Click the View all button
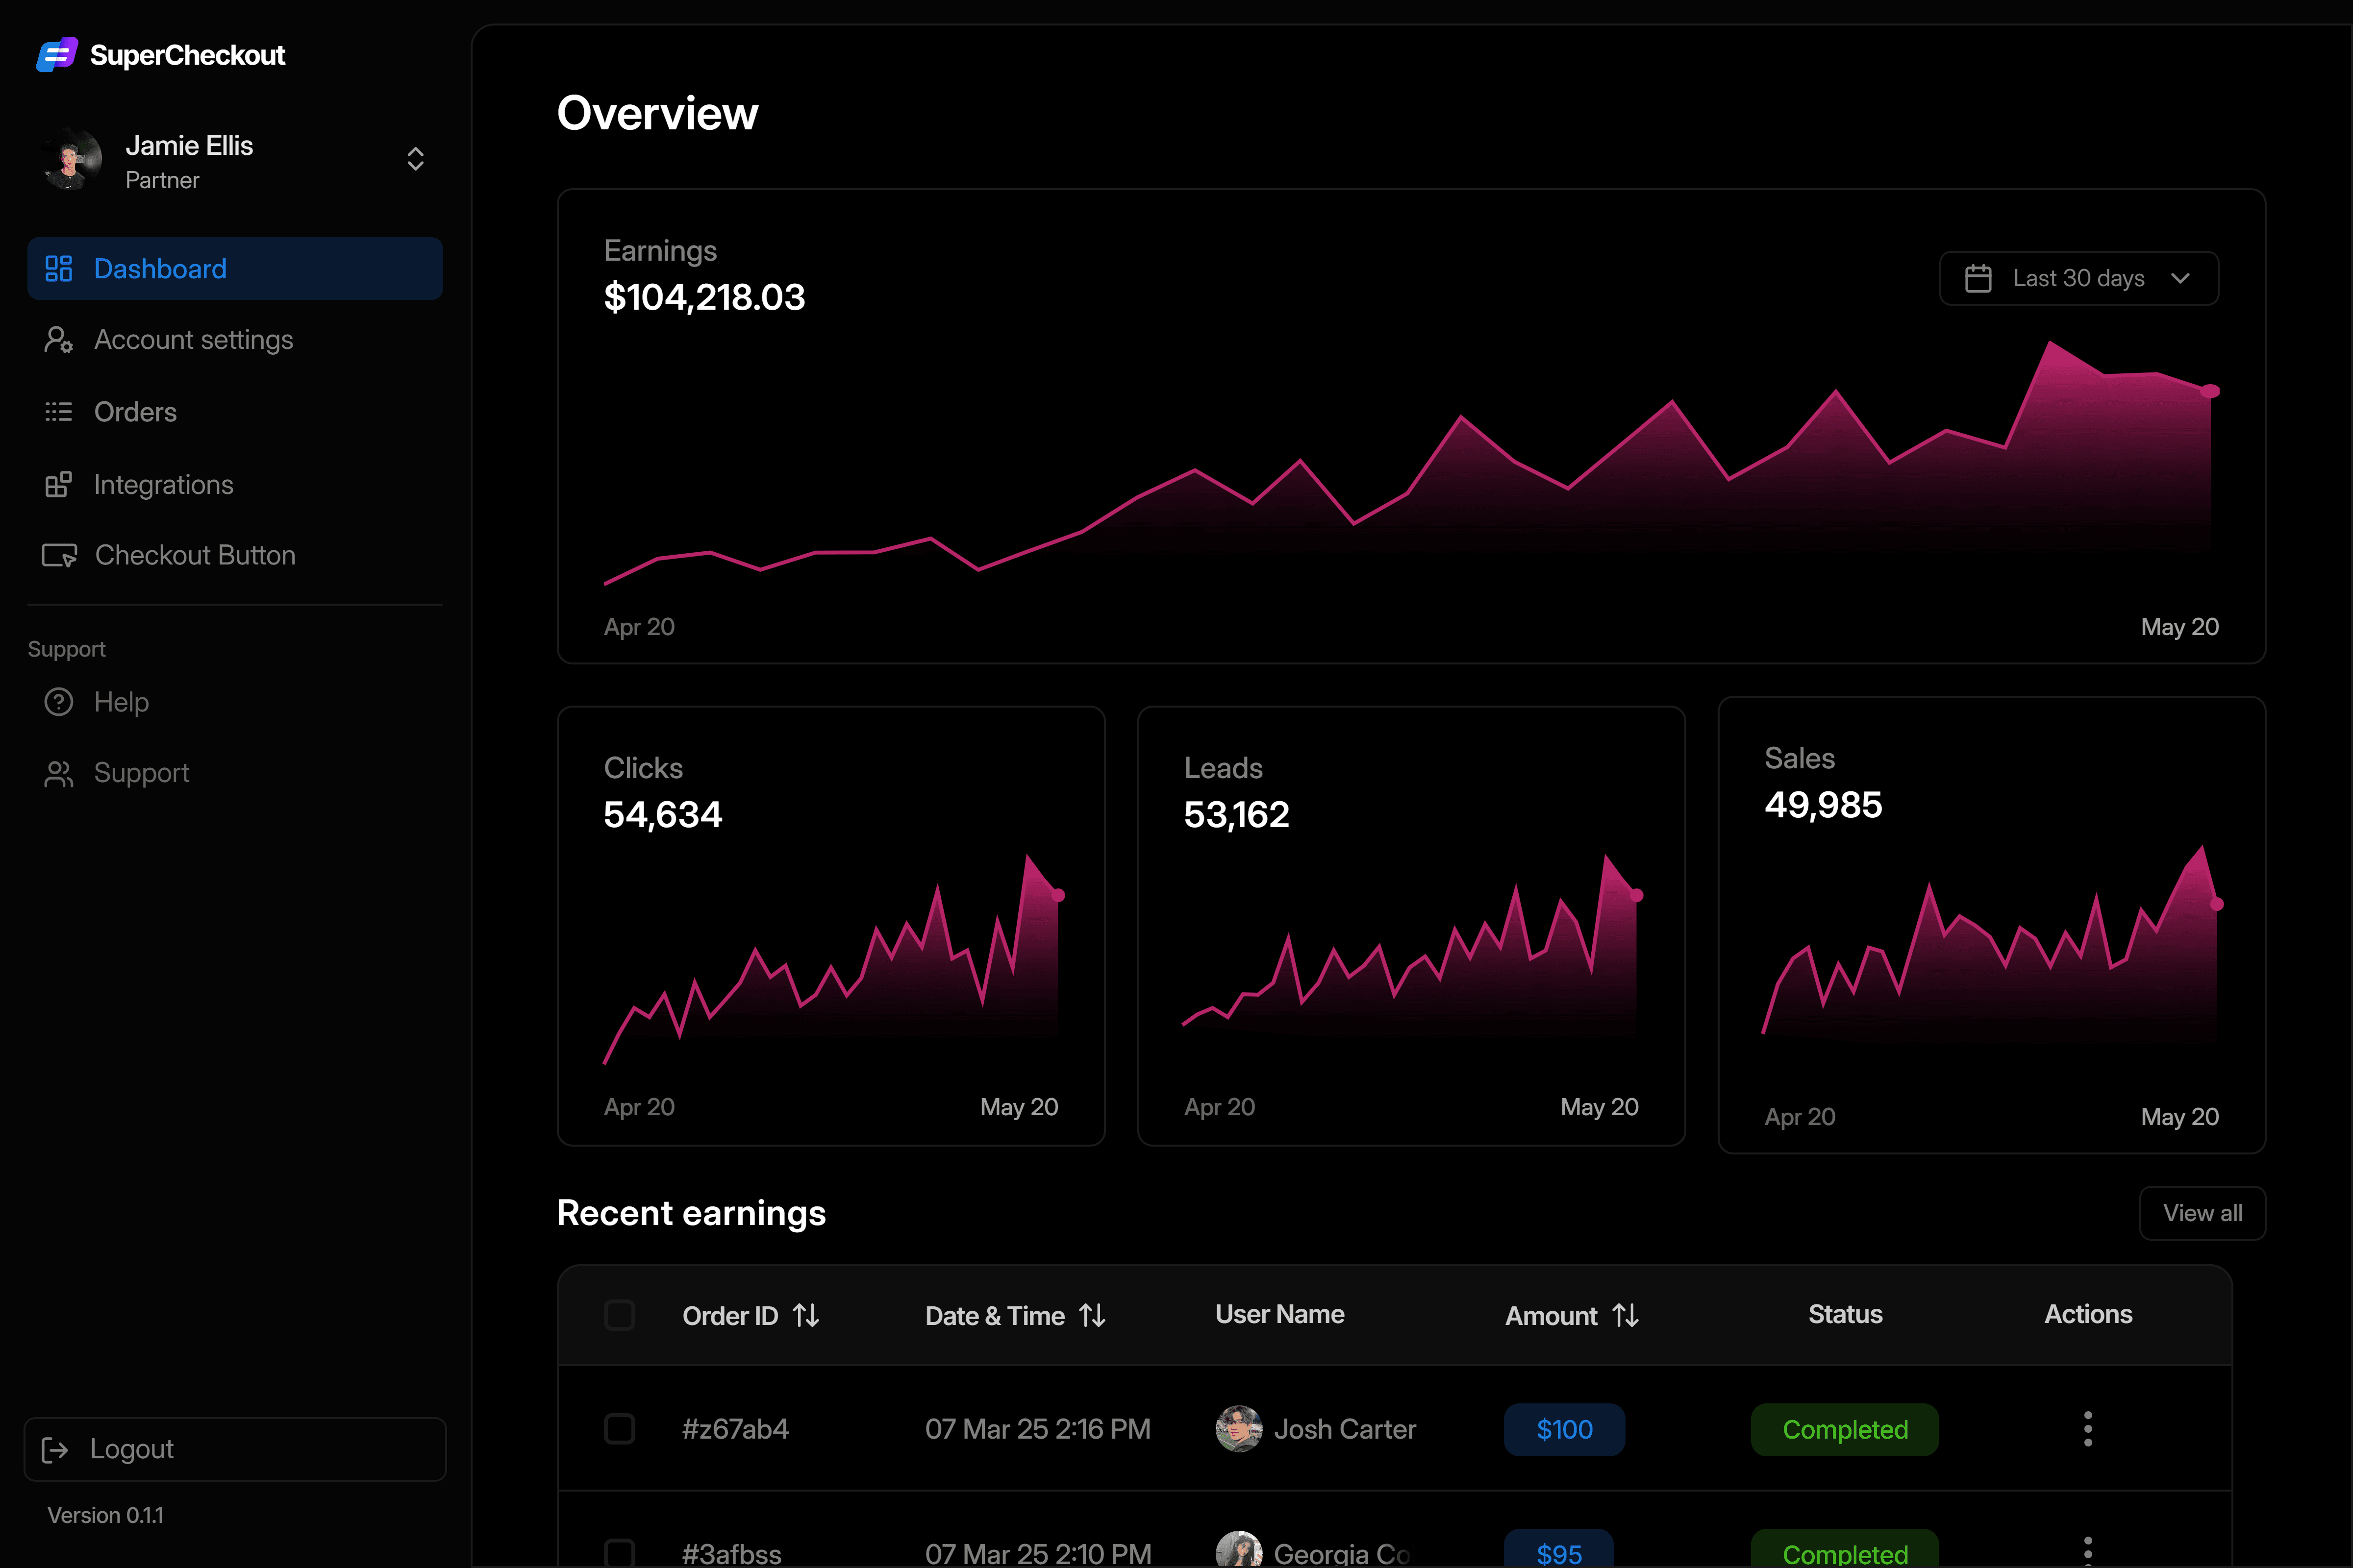Viewport: 2353px width, 1568px height. [2202, 1213]
